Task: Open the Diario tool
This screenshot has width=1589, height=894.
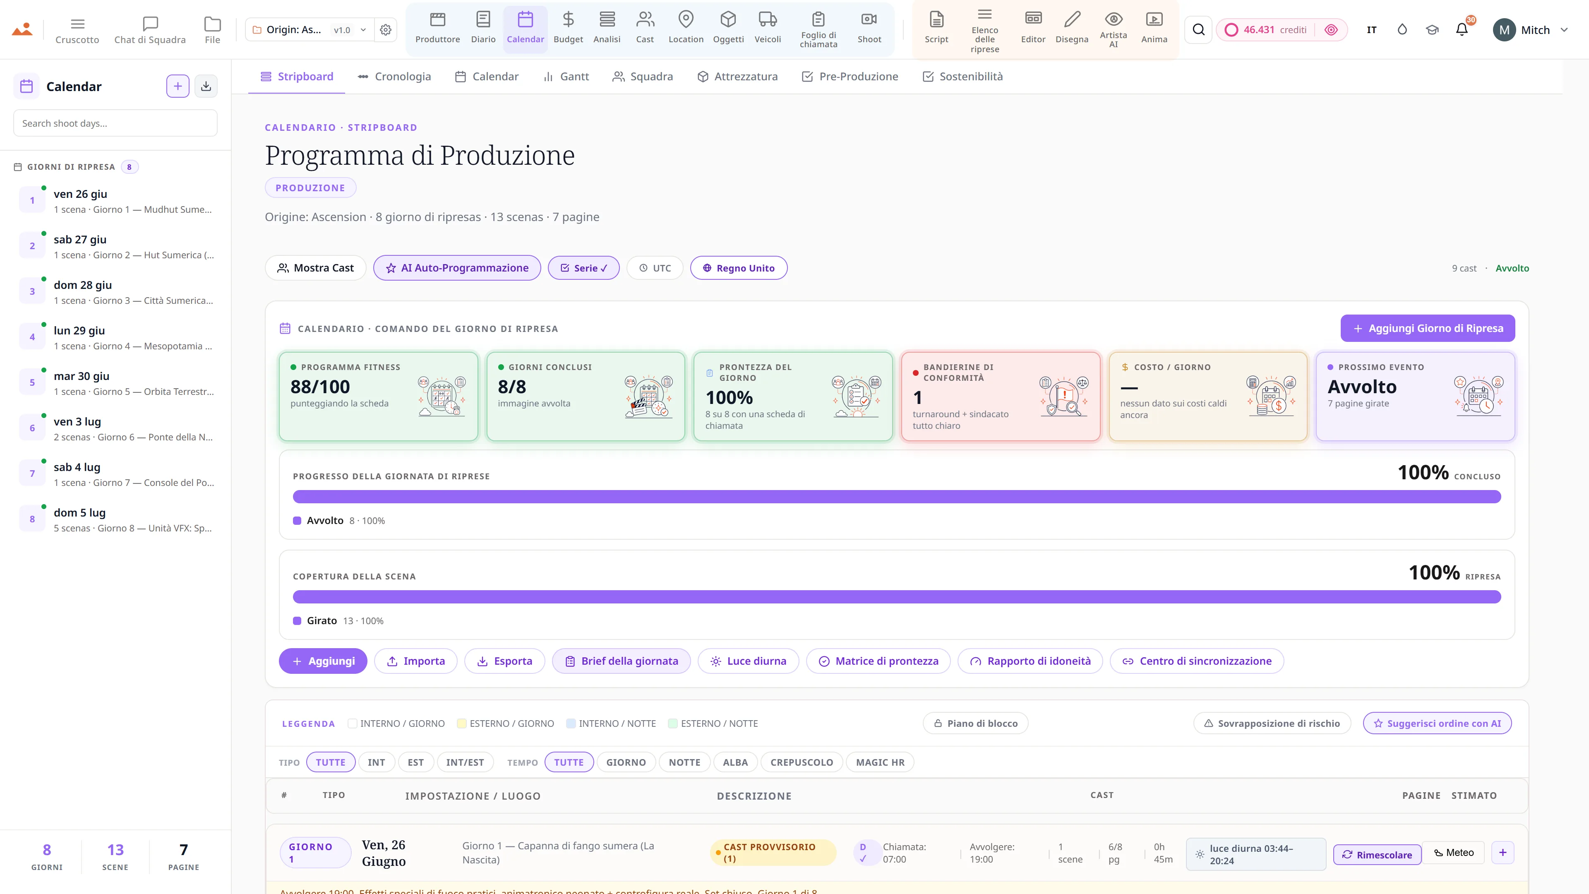Action: [483, 29]
